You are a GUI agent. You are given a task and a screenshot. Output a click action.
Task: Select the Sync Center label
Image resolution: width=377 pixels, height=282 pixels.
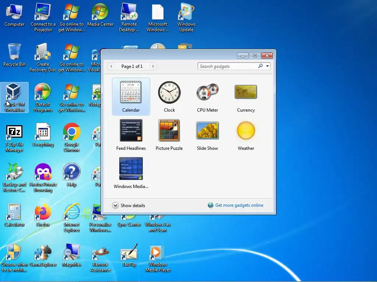point(129,224)
